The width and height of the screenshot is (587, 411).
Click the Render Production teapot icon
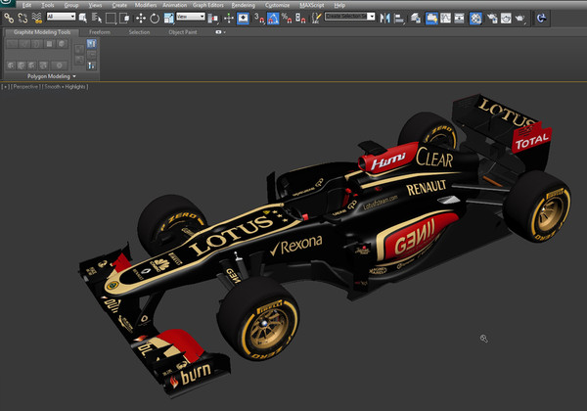pos(520,18)
